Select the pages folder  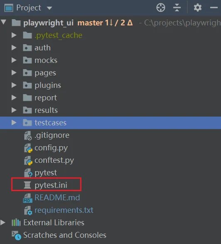45,73
